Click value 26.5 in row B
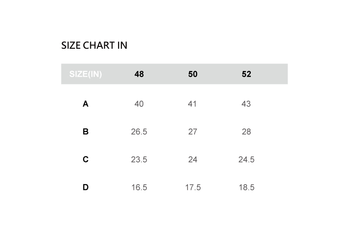This screenshot has height=232, width=349. [x=139, y=132]
